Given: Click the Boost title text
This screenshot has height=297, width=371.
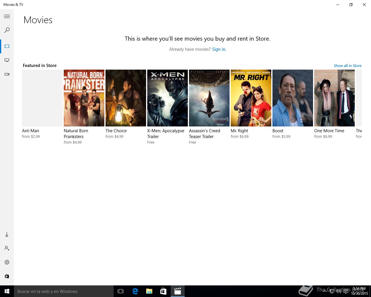Looking at the screenshot, I should [x=278, y=131].
